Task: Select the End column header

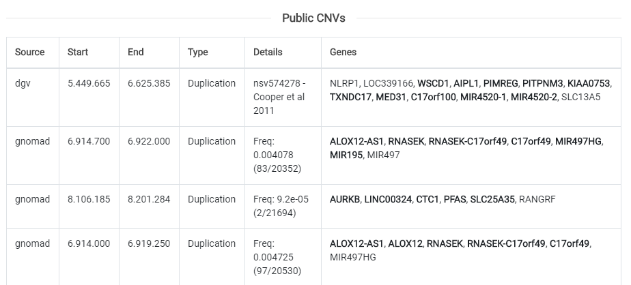Action: [136, 52]
